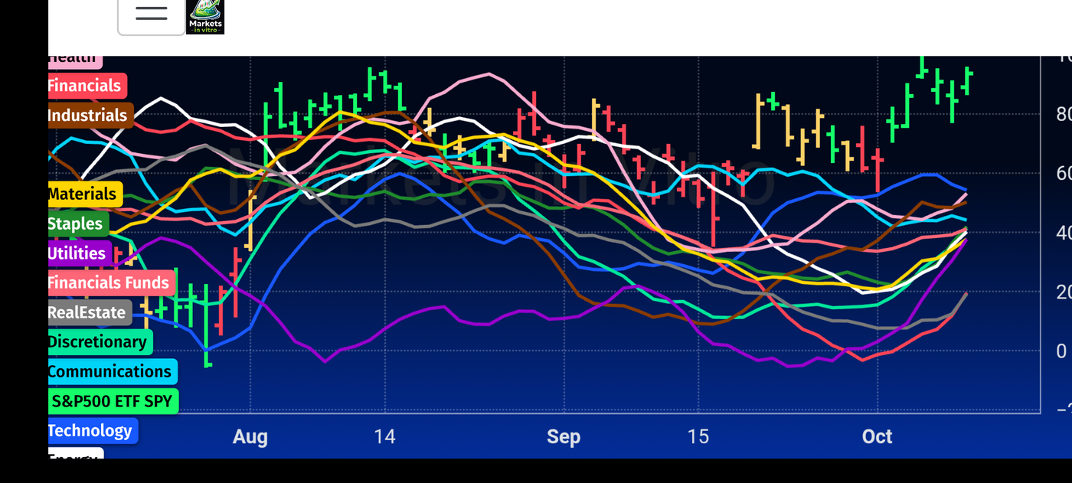Toggle the Industrials legend series

(91, 116)
